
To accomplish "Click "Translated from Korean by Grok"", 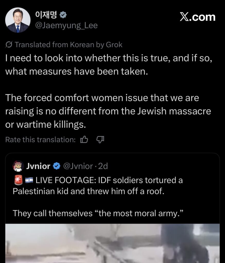I will click(68, 45).
